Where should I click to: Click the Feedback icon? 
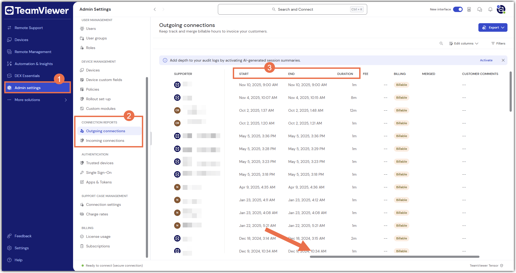(x=9, y=236)
